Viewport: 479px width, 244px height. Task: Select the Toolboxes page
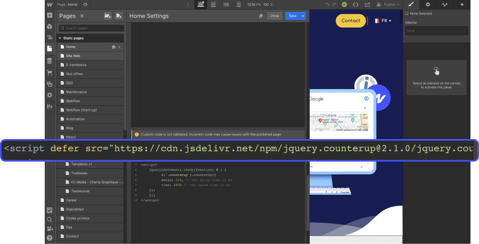(90, 173)
